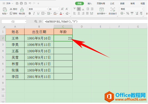Click the eraser clear-format icon

(67, 13)
